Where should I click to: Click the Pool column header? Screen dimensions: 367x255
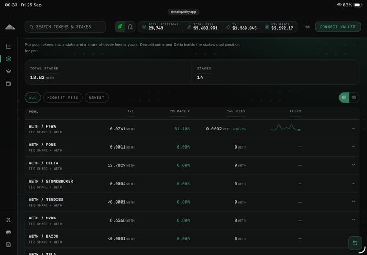pyautogui.click(x=34, y=112)
